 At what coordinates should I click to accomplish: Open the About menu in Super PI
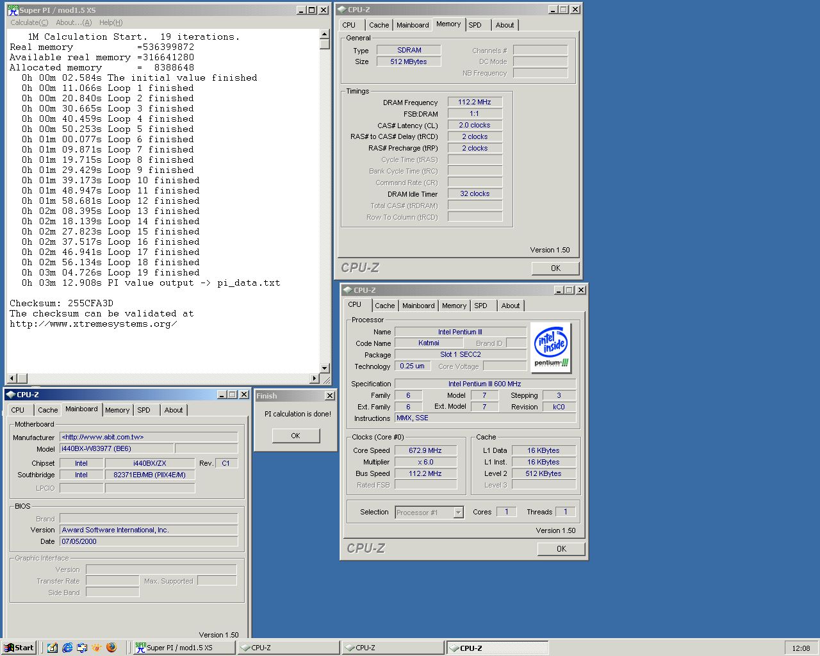pyautogui.click(x=74, y=22)
